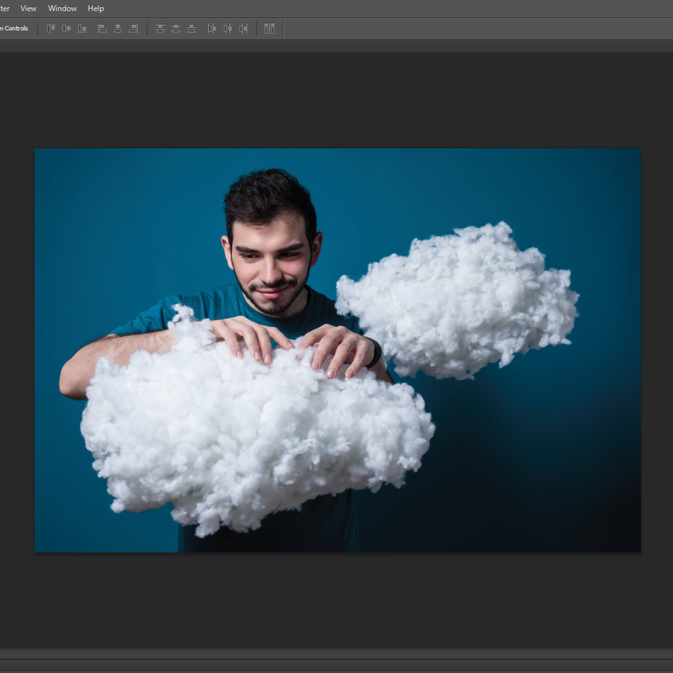
Task: Toggle the Show Transform Controls option
Action: 14,29
